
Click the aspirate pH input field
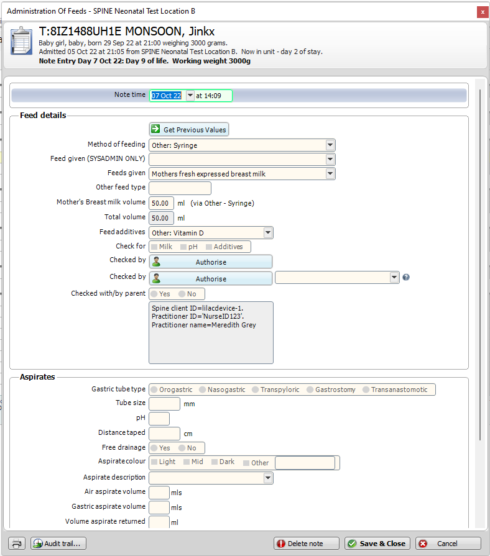pyautogui.click(x=159, y=419)
